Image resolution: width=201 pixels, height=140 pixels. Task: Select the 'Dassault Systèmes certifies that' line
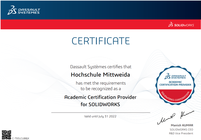pyautogui.click(x=101, y=67)
